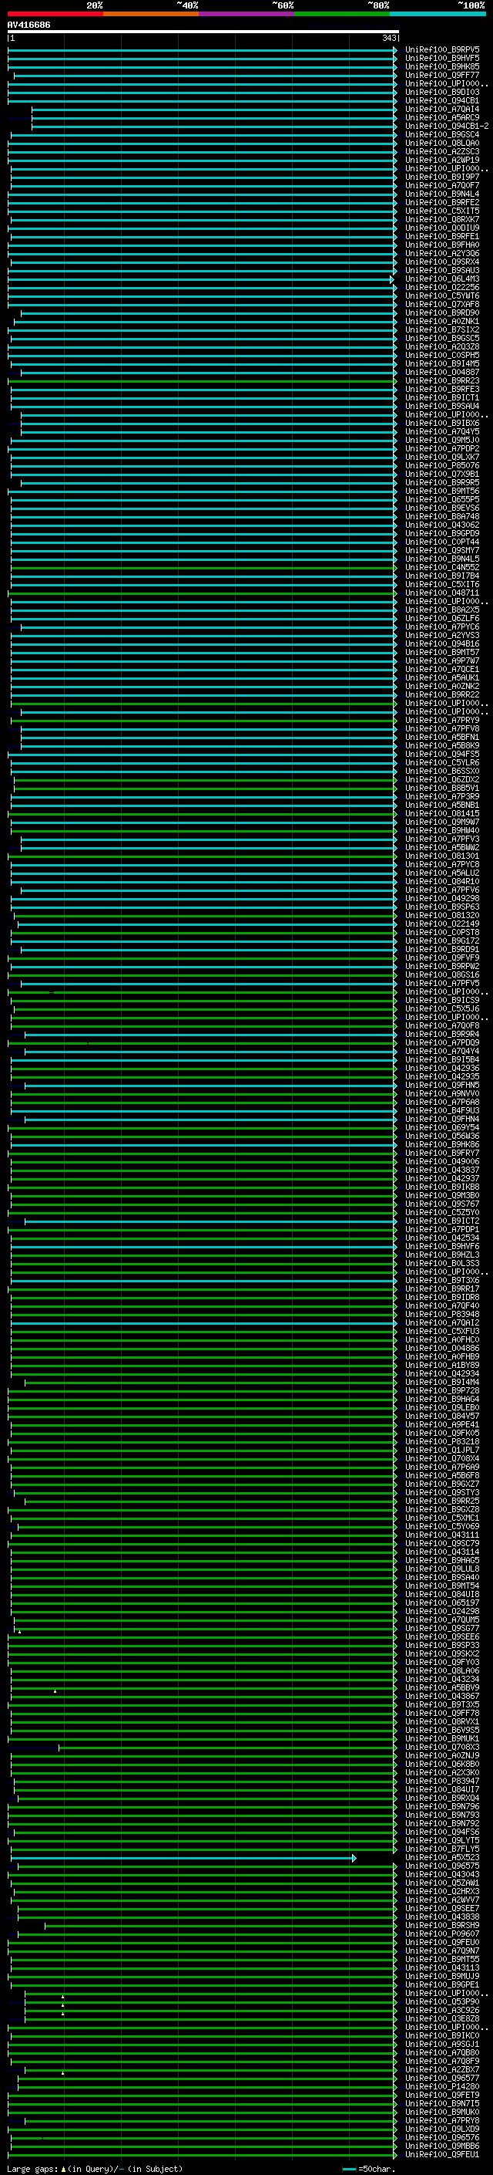
Task: Click hit label UniRef100_B9N4L4
Action: [x=442, y=194]
